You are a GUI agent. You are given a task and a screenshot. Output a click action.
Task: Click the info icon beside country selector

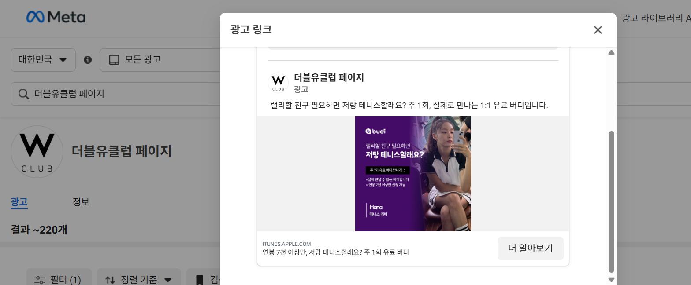pos(88,60)
